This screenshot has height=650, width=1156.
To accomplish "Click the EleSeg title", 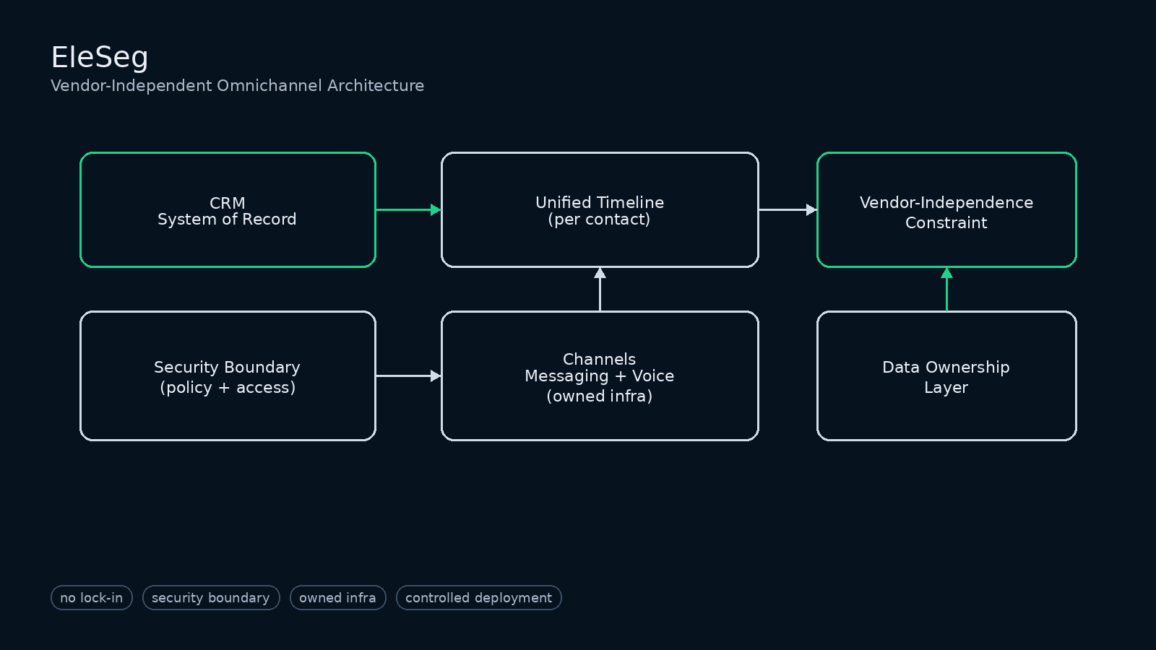I will (x=100, y=57).
